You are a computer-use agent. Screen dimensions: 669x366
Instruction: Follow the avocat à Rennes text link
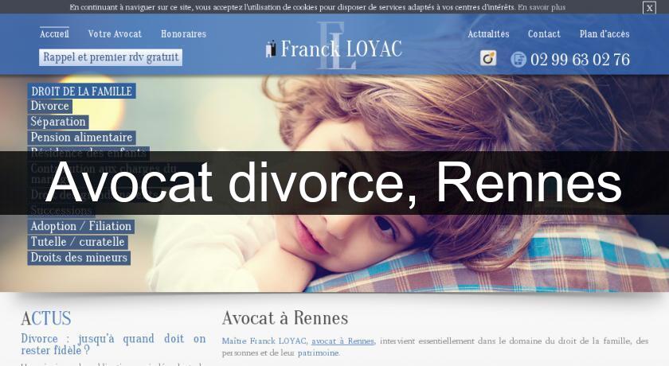tap(342, 341)
